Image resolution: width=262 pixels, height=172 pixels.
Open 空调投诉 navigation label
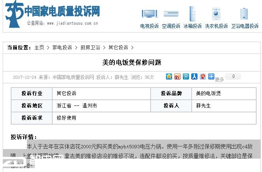click(x=171, y=26)
